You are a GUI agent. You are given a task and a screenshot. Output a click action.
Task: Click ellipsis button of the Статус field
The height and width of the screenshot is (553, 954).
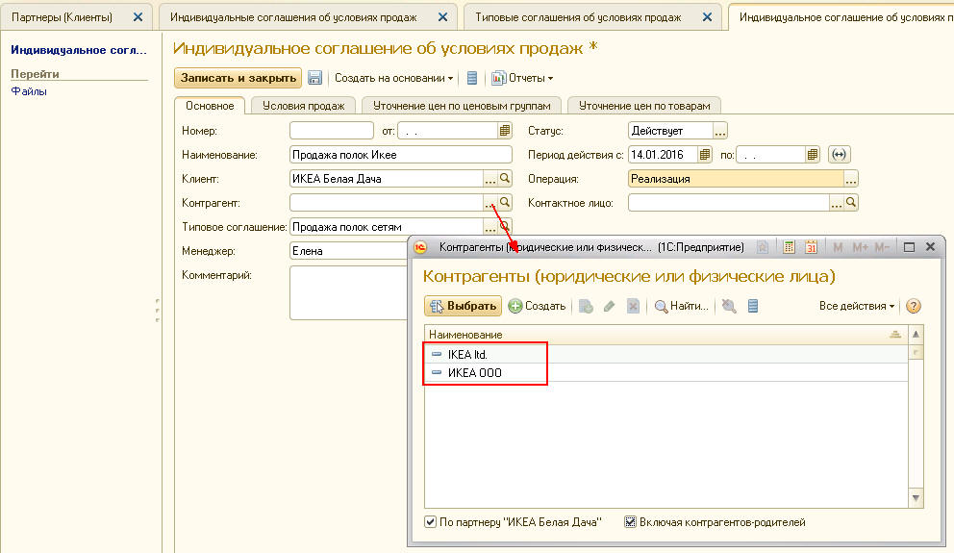pos(719,131)
